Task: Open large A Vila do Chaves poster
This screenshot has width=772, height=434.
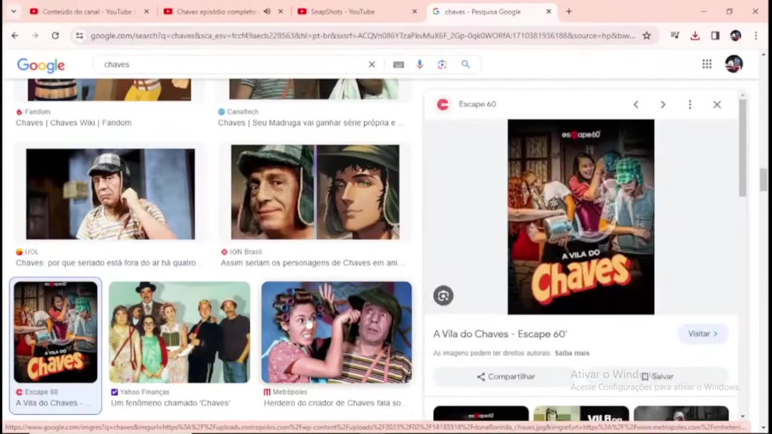Action: (581, 217)
